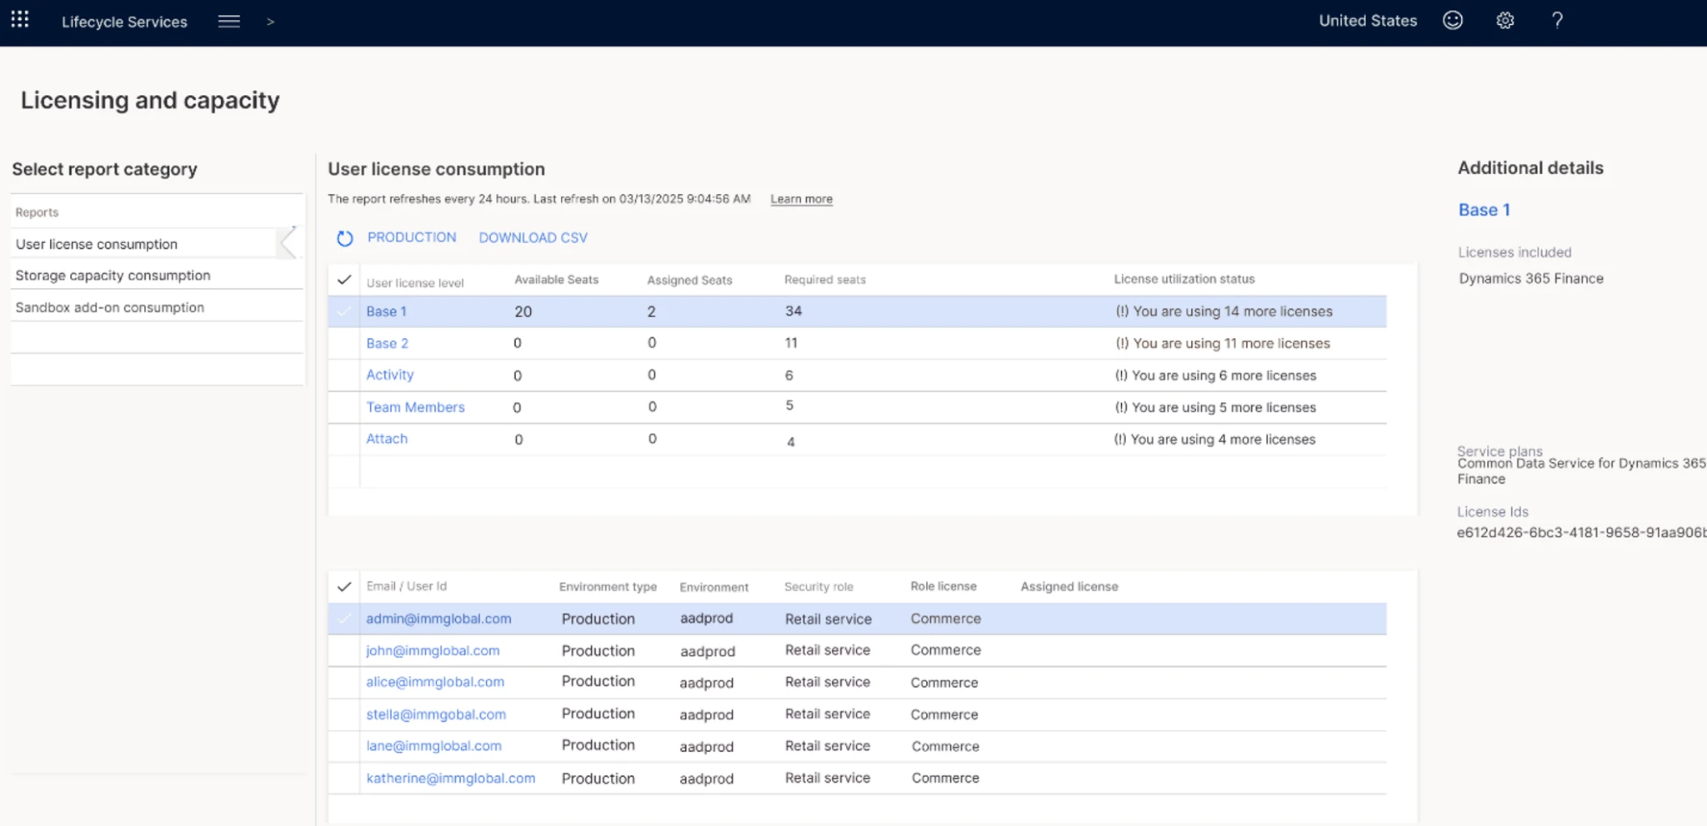The image size is (1707, 826).
Task: Toggle select-all checkmark in license level header
Action: click(x=344, y=280)
